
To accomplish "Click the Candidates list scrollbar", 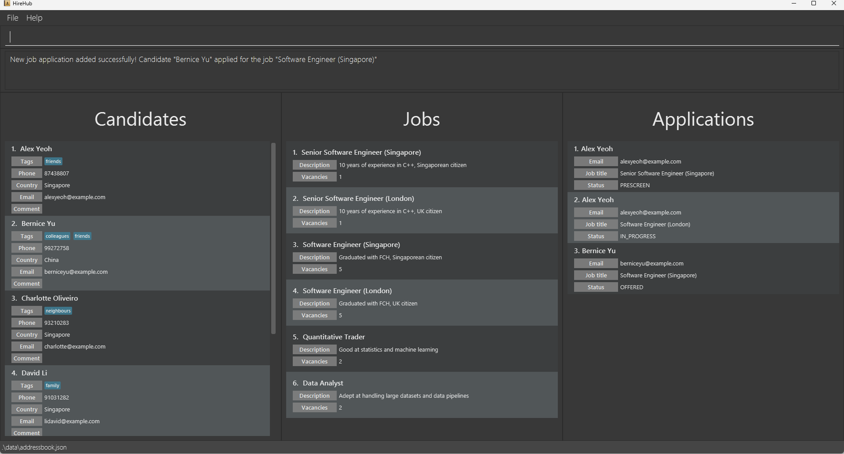I will click(273, 238).
